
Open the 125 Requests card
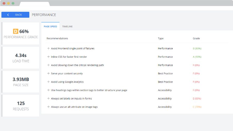[21, 106]
